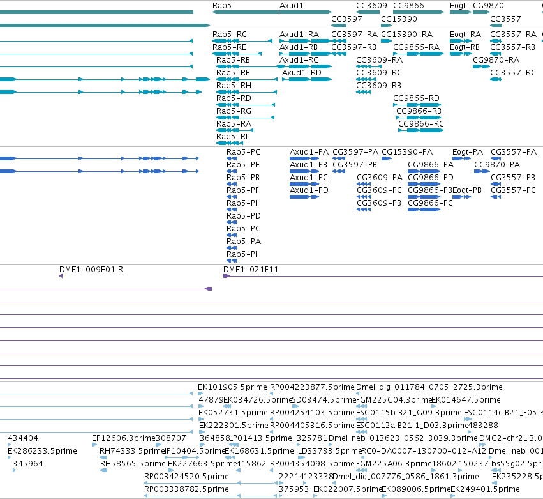Open the Rab5-RB transcript label
This screenshot has width=543, height=499.
point(233,60)
